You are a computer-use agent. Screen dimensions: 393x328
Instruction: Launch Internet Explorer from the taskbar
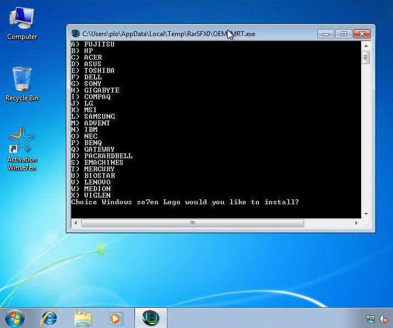click(x=49, y=318)
